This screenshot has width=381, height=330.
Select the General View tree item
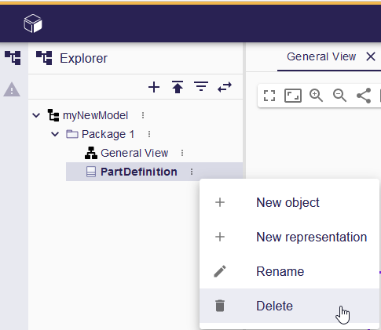[x=134, y=153]
